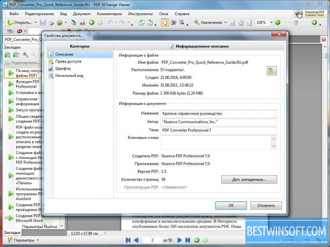Click the Redo arrow icon
330x247 pixels.
tap(122, 22)
